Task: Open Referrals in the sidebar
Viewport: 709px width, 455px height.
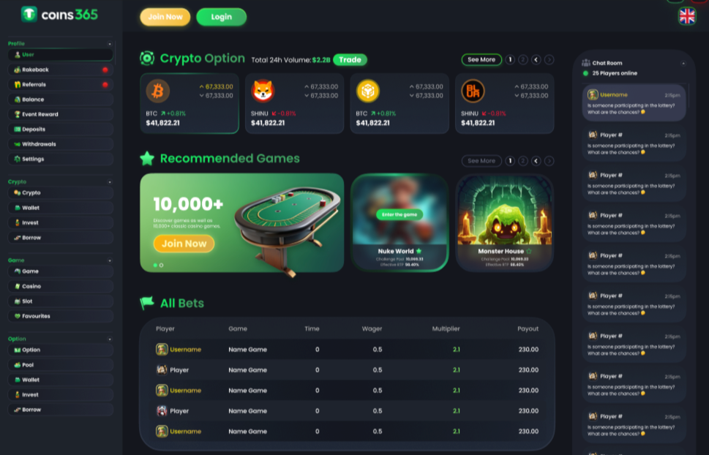Action: 61,85
